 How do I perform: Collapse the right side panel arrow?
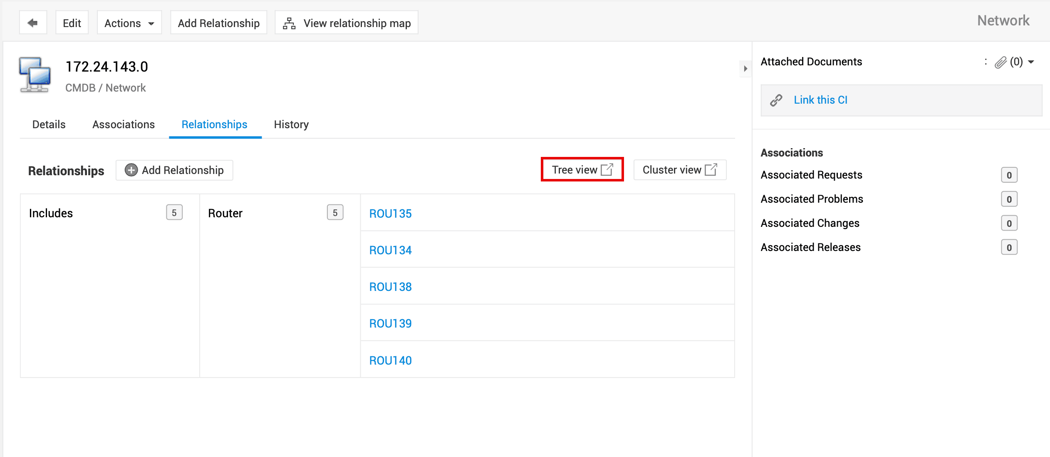[745, 69]
